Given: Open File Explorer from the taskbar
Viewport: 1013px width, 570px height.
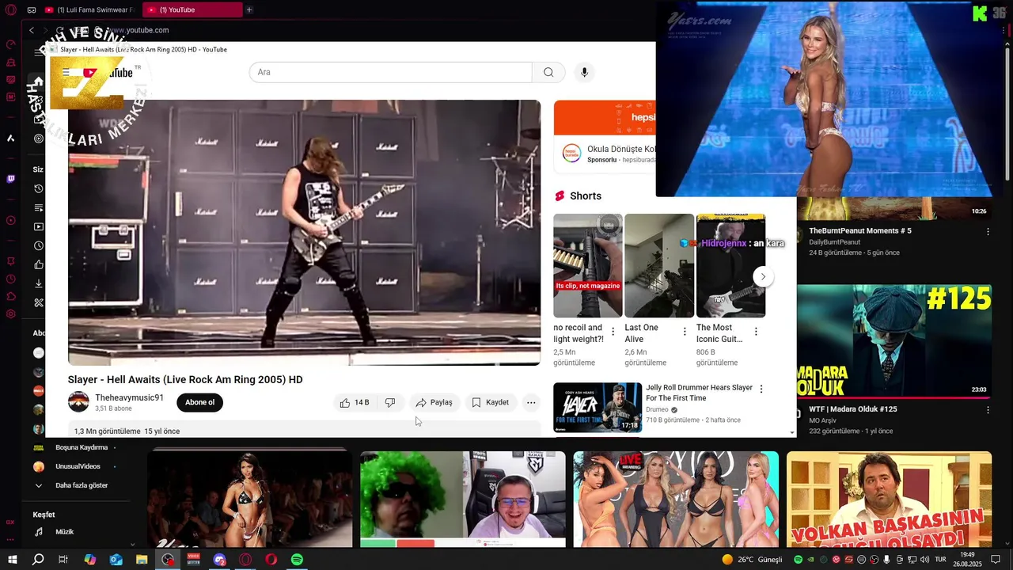Looking at the screenshot, I should (142, 560).
